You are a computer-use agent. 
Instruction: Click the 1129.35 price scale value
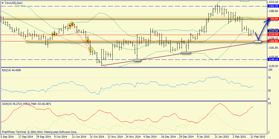[273, 66]
